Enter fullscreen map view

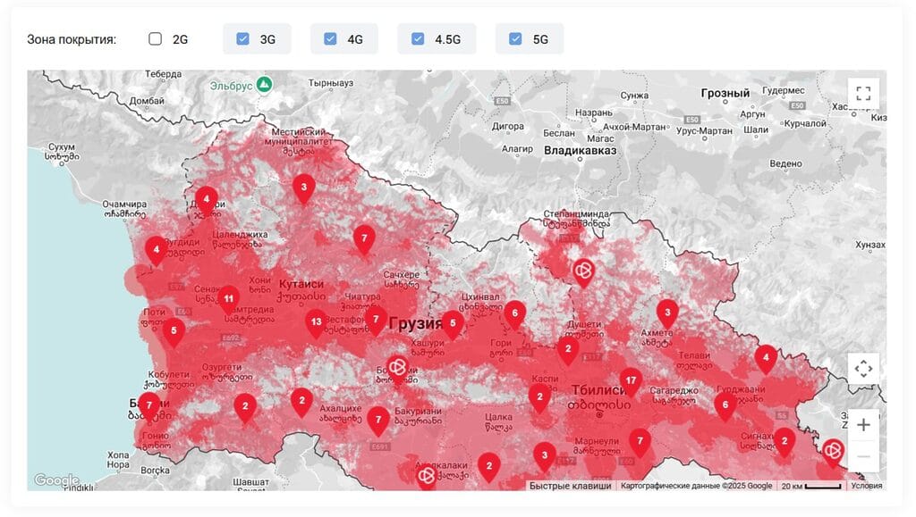tap(863, 92)
